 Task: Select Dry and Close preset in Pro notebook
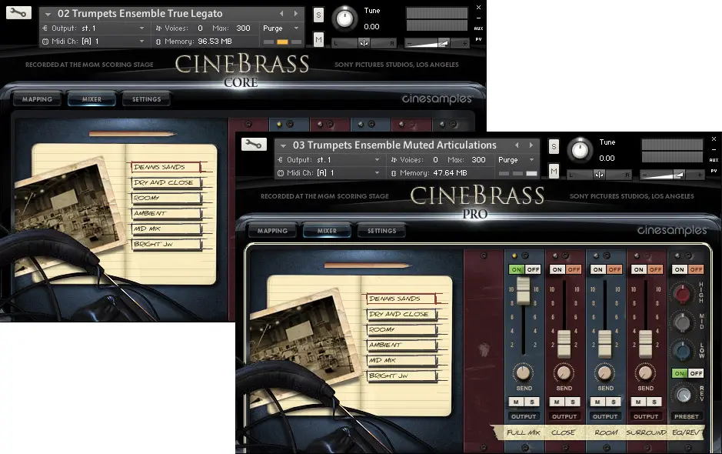(401, 315)
